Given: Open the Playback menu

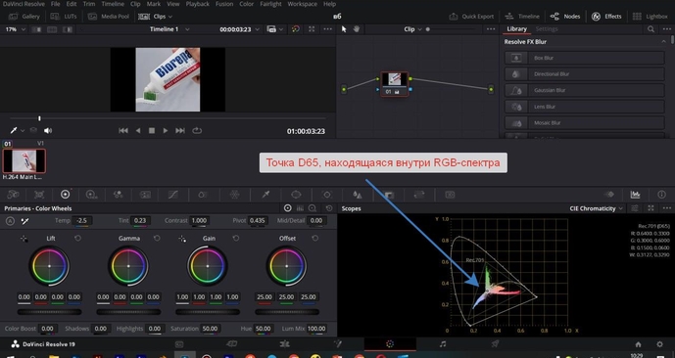Looking at the screenshot, I should pyautogui.click(x=198, y=4).
